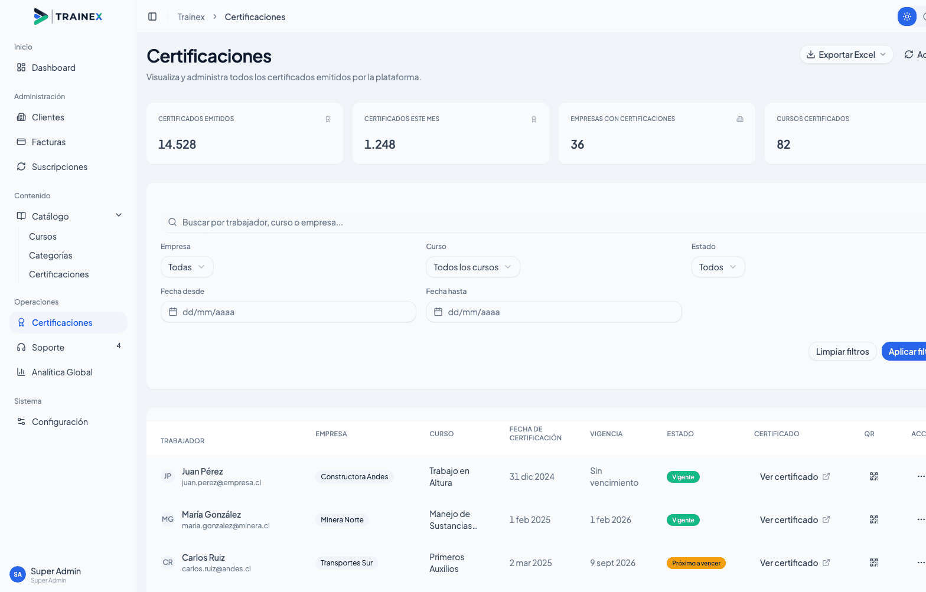Click the Fecha de Certificación column header

[536, 434]
